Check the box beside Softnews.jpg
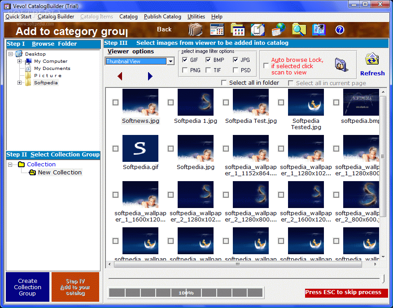The image size is (393, 308). click(x=116, y=102)
